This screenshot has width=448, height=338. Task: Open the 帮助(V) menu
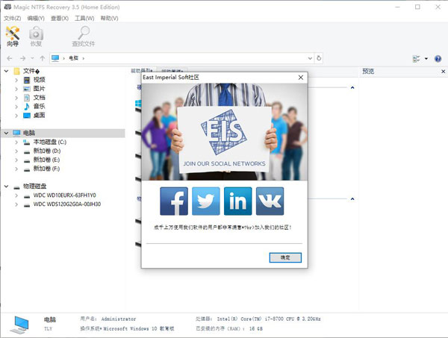109,18
